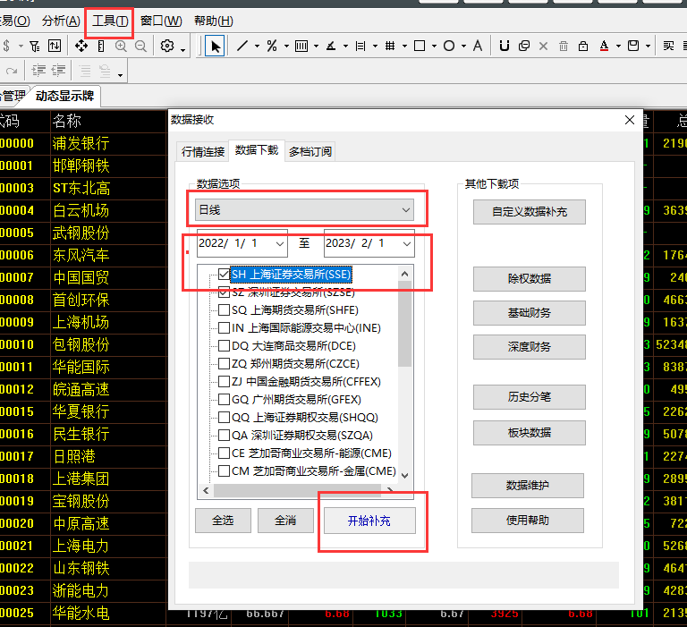Select the circle drawing tool
The height and width of the screenshot is (627, 687).
pos(449,46)
